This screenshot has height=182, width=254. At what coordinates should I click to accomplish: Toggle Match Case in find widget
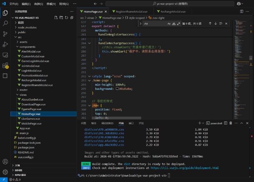(x=169, y=23)
